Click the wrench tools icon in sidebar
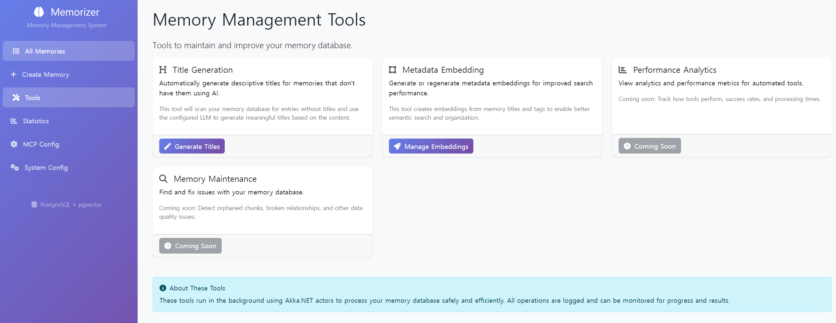The image size is (836, 323). click(16, 98)
